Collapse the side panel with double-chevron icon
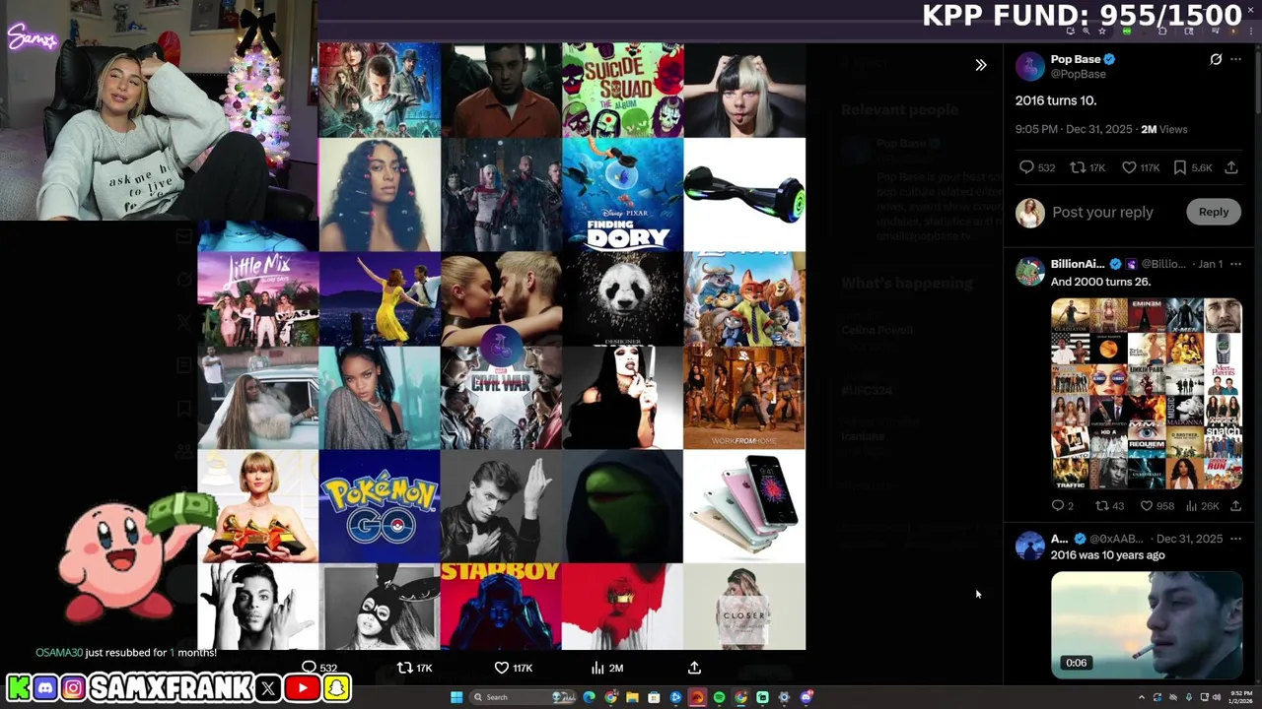Image resolution: width=1262 pixels, height=709 pixels. 980,66
